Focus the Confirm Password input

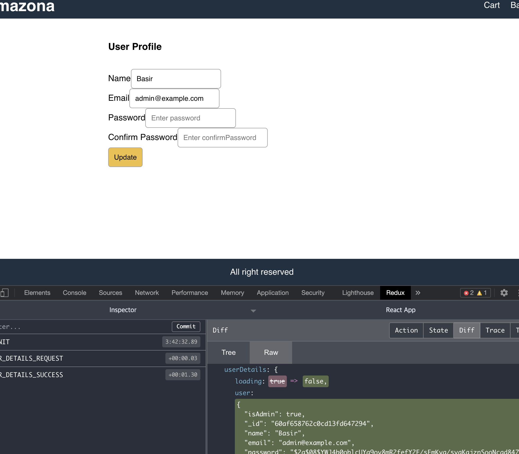tap(222, 138)
